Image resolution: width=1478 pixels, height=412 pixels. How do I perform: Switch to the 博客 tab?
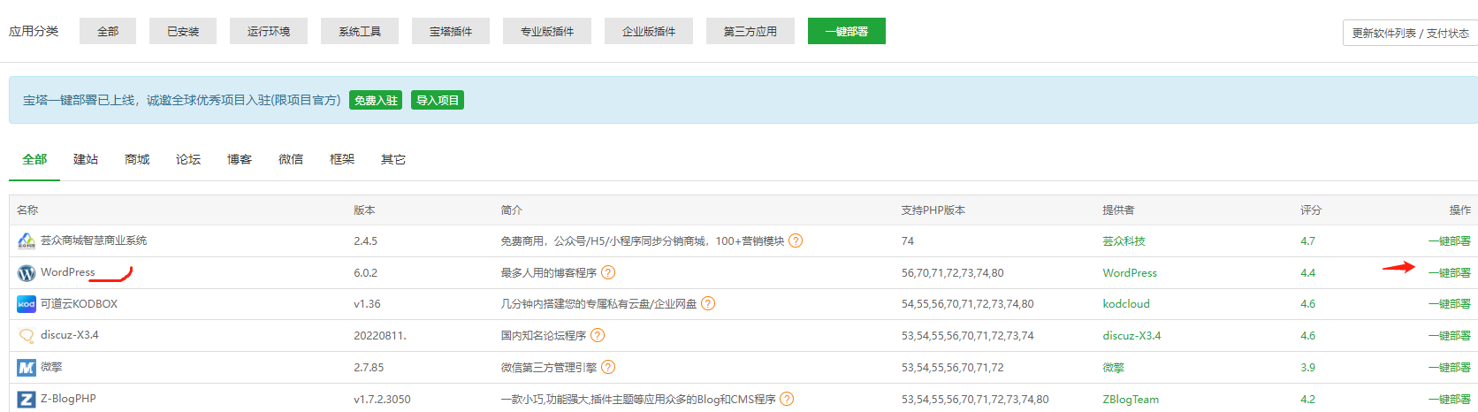click(240, 159)
